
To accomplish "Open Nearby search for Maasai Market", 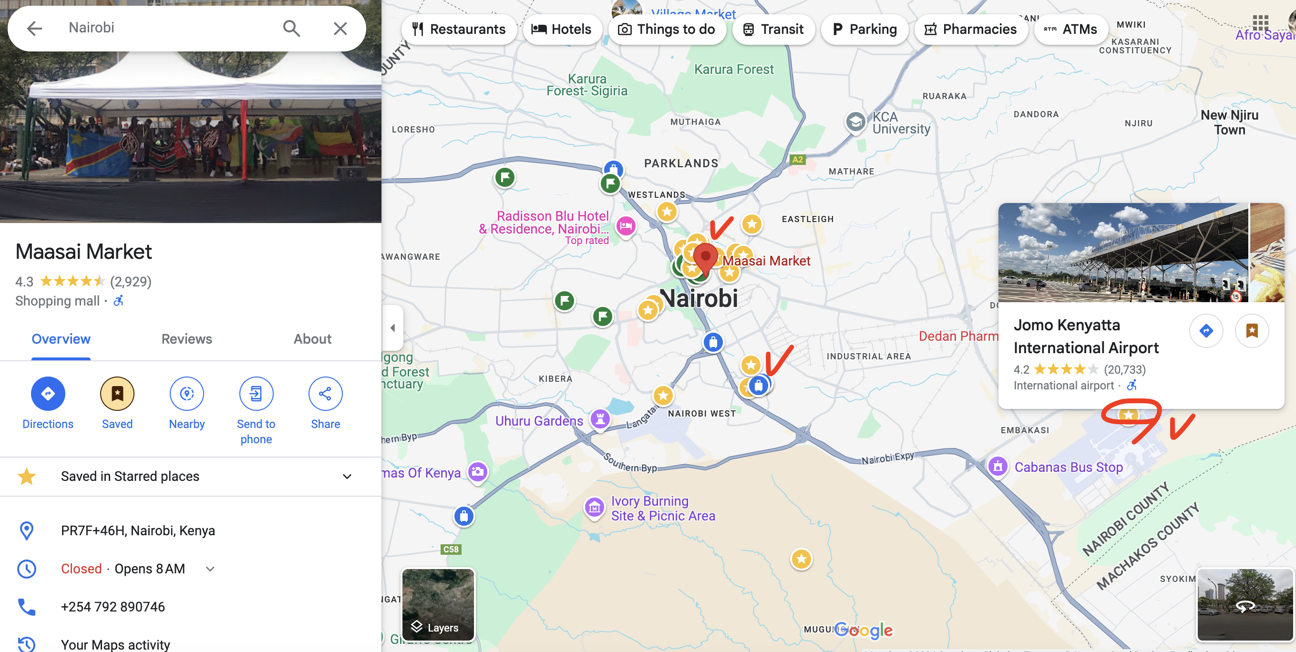I will [186, 394].
